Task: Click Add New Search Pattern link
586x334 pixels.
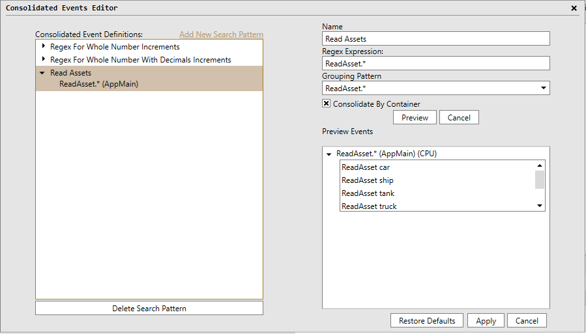Action: point(221,35)
